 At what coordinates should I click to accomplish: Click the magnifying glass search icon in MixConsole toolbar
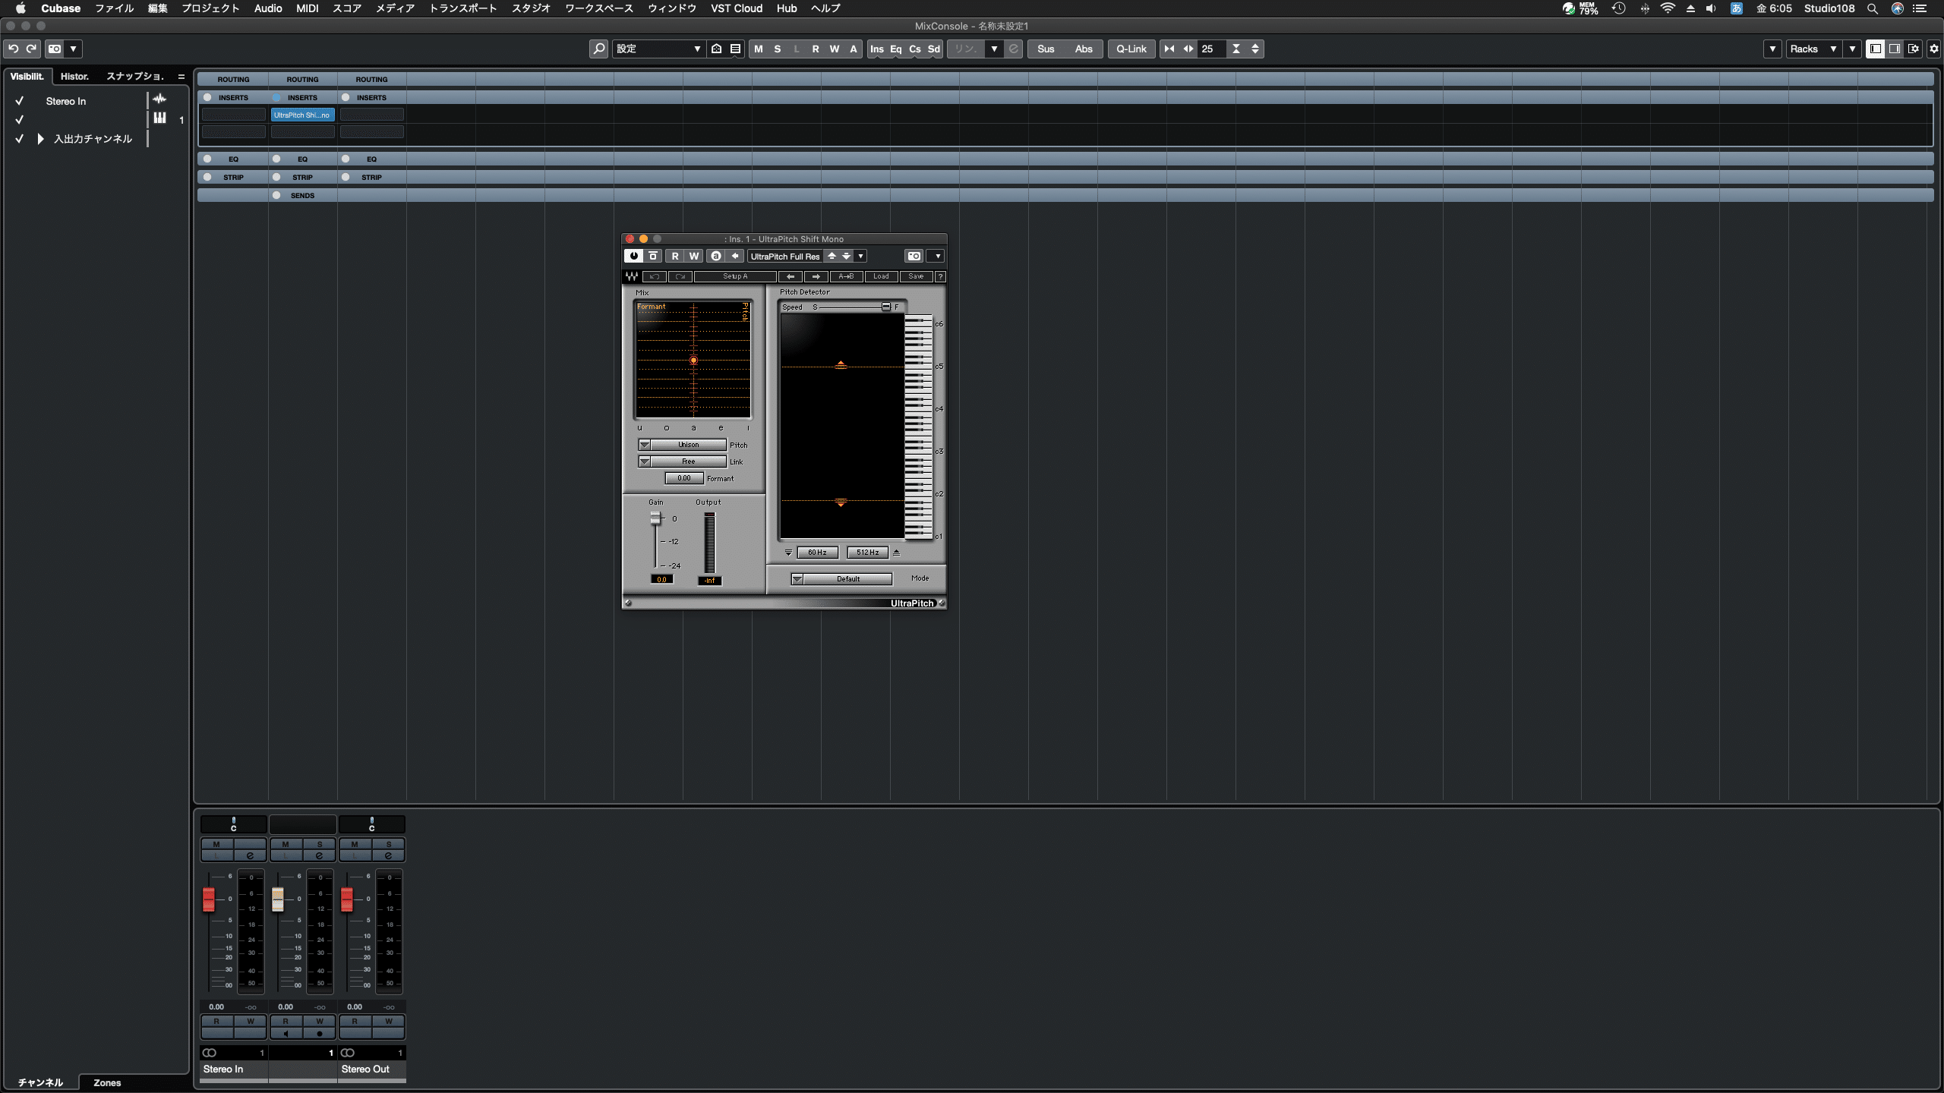(x=598, y=49)
